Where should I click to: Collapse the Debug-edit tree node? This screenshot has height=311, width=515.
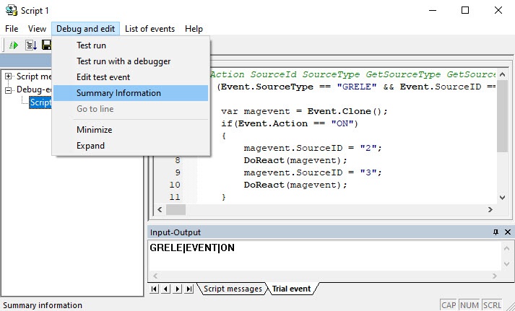pyautogui.click(x=9, y=89)
